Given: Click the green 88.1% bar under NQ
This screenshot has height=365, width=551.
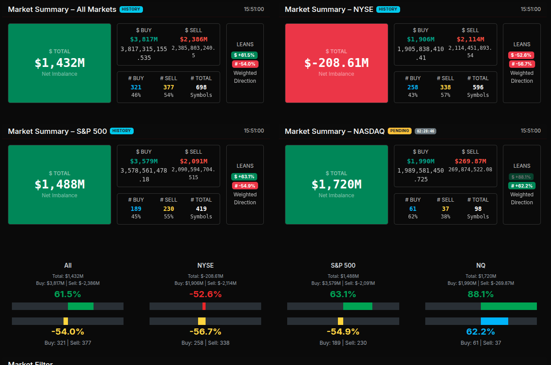Looking at the screenshot, I should (508, 306).
